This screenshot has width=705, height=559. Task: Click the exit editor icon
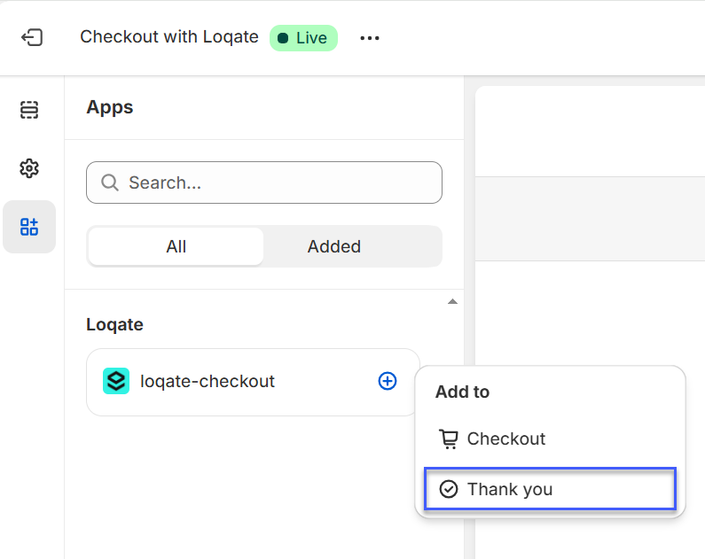32,38
